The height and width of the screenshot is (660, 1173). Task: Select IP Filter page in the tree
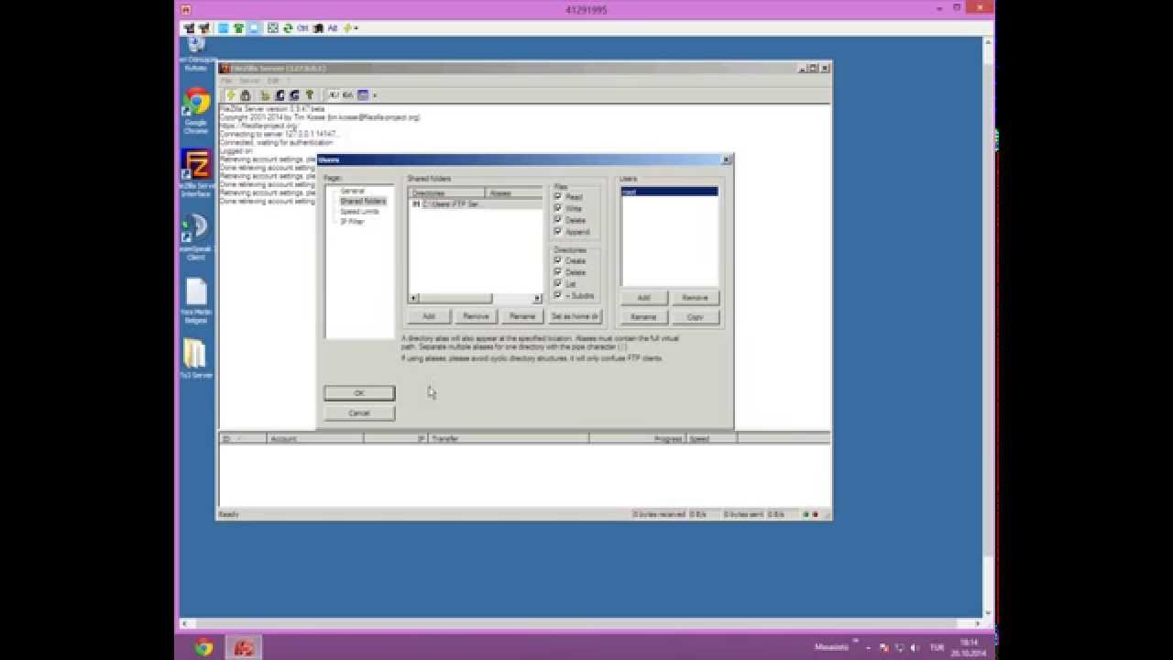pos(352,221)
